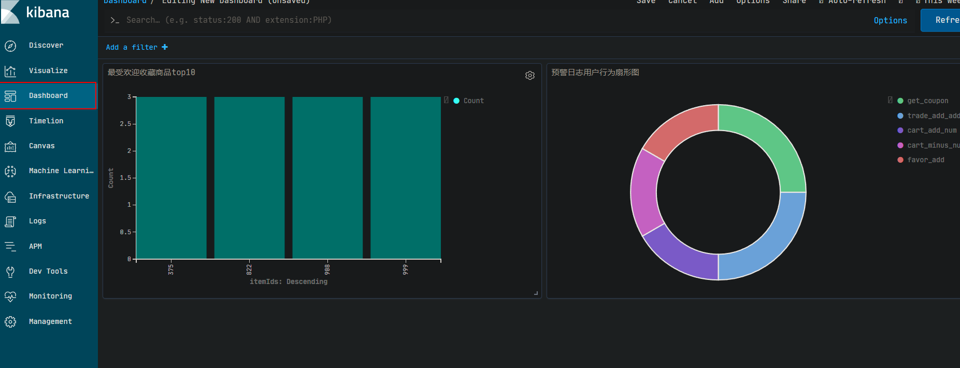The width and height of the screenshot is (960, 368).
Task: Open the Auto-refresh menu item
Action: pos(852,2)
